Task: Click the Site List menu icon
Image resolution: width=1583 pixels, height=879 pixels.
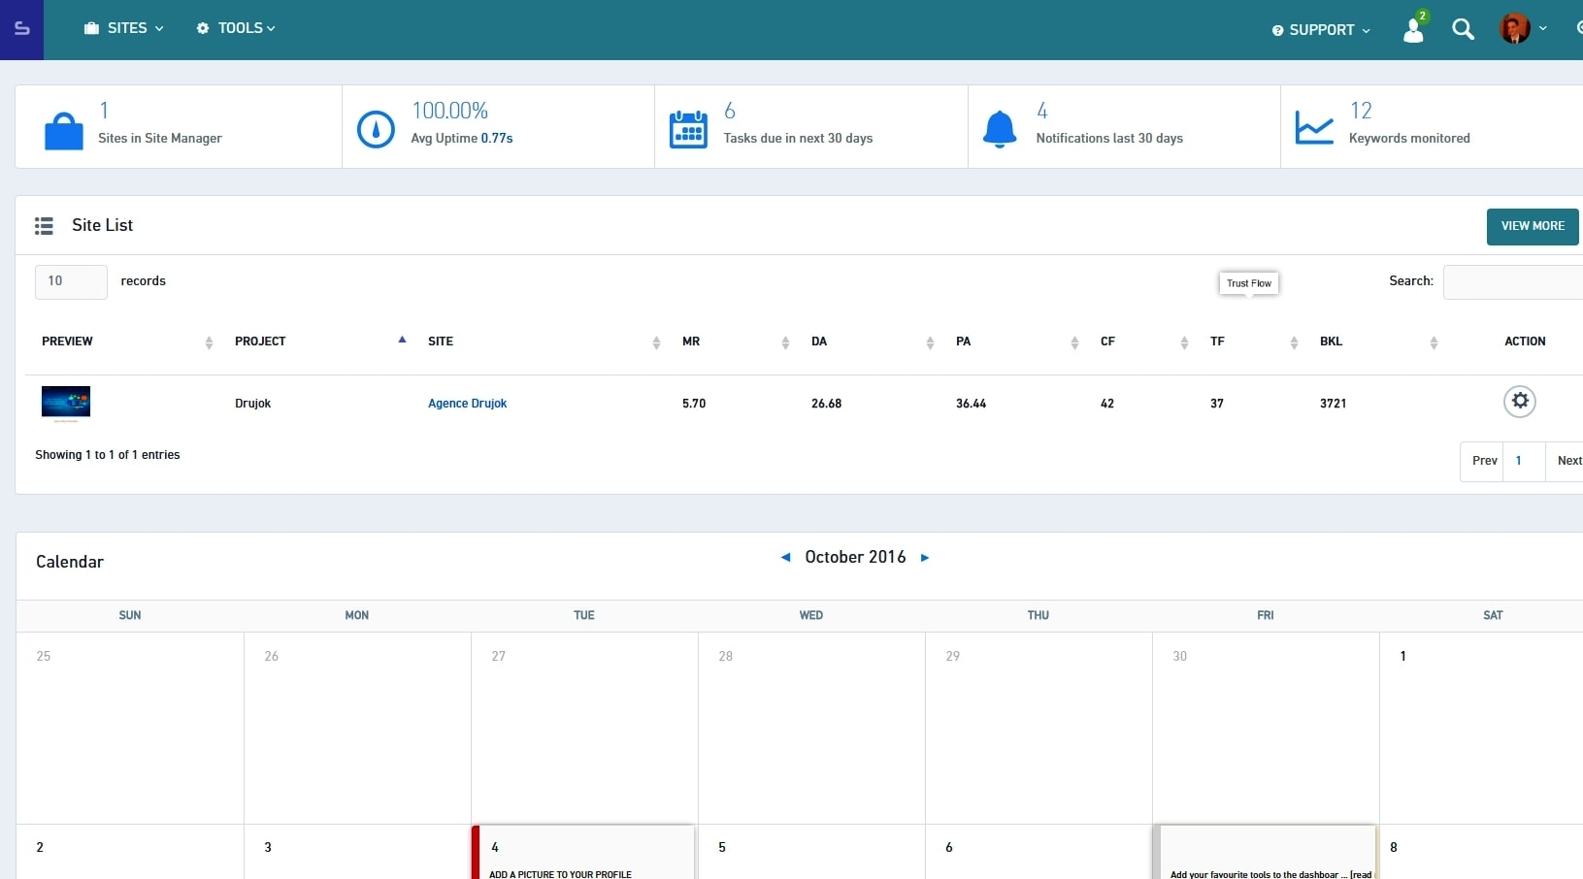Action: pyautogui.click(x=44, y=226)
